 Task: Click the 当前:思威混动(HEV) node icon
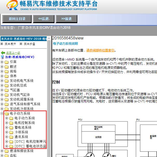pyautogui.click(x=2, y=57)
